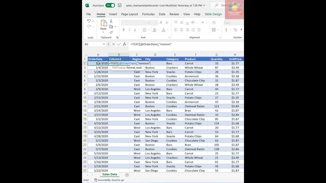The image size is (326, 183).
Task: Toggle Italic formatting
Action: tap(129, 30)
